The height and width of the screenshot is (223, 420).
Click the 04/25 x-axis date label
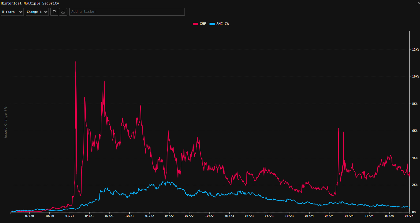[x=409, y=216]
